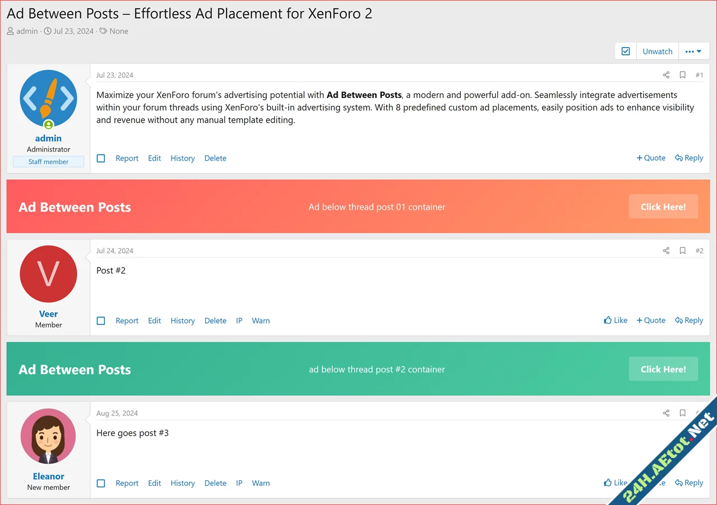717x505 pixels.
Task: Open the #2 post permalink
Action: click(699, 250)
